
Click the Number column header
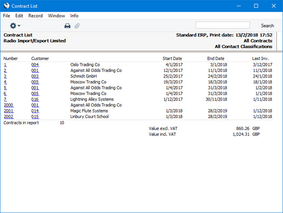[10, 59]
